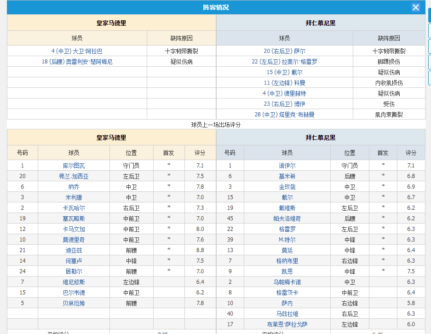
Task: Click player link 帕夫洛维奇
Action: point(287,219)
